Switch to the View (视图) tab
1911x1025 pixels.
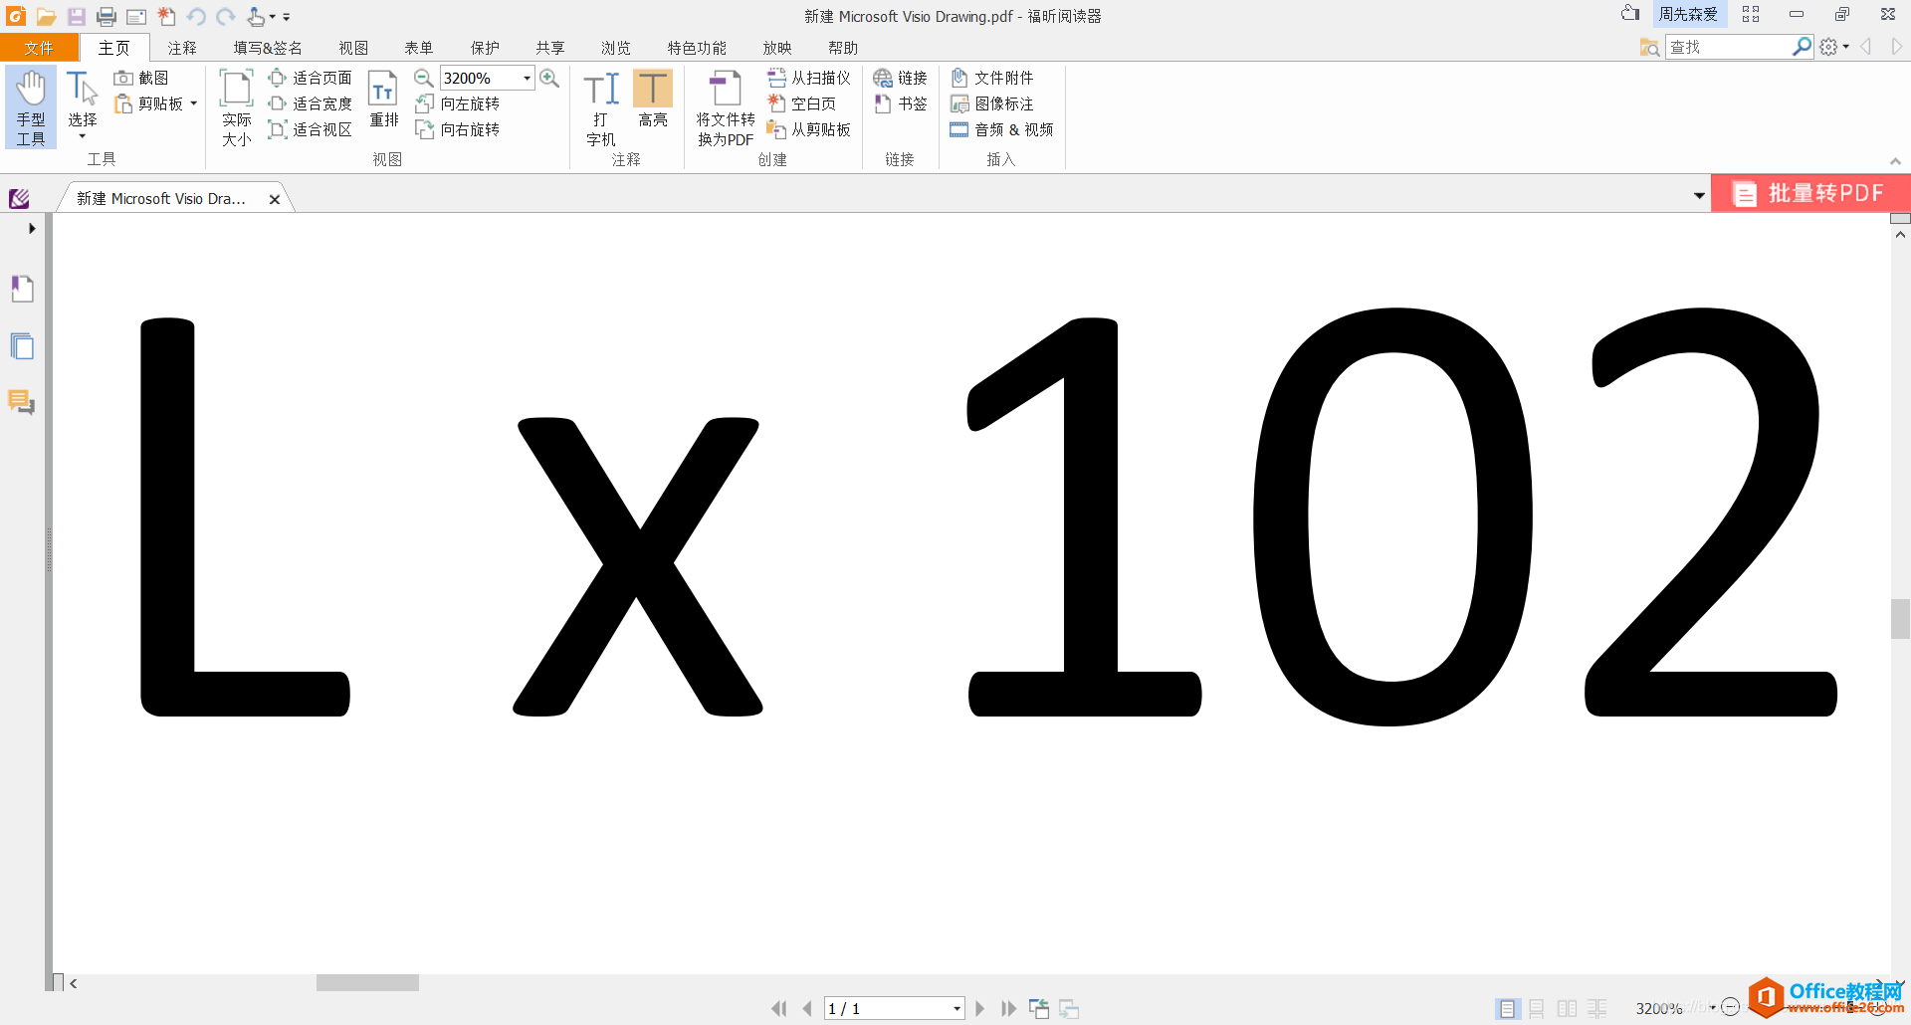(353, 48)
